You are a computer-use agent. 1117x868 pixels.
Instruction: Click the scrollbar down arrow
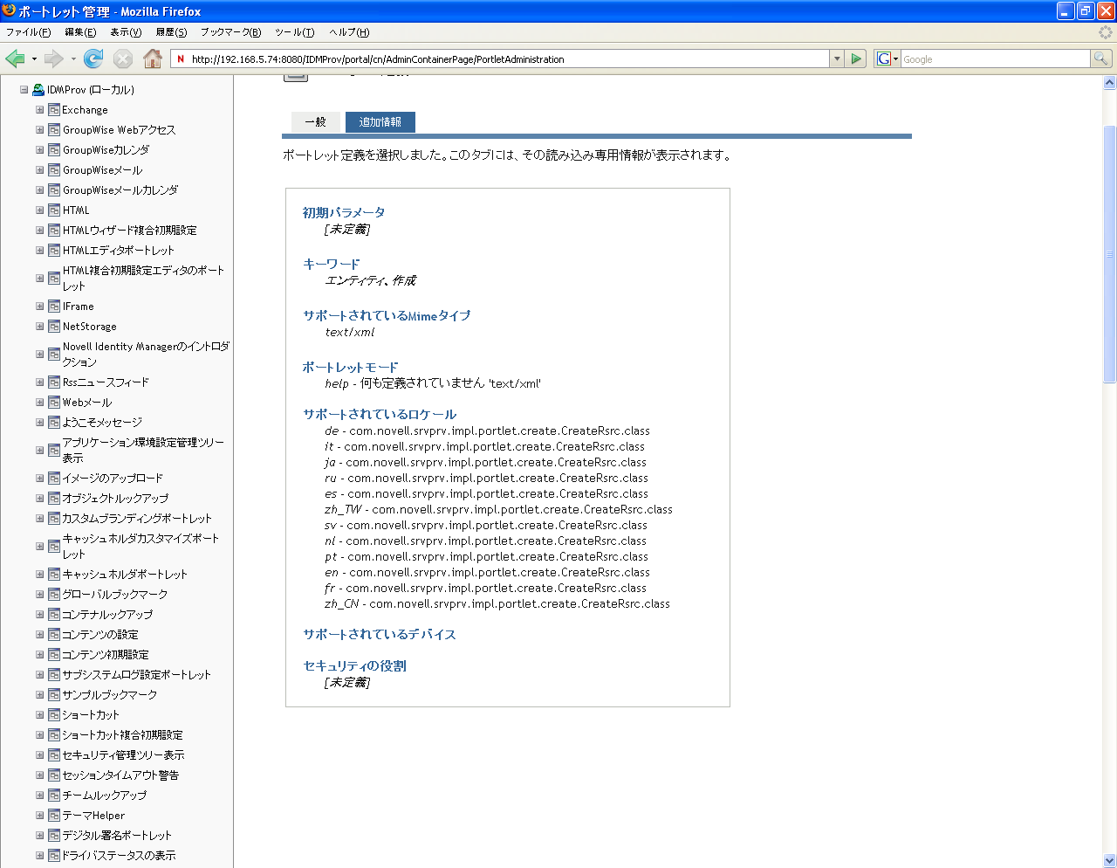[1110, 860]
